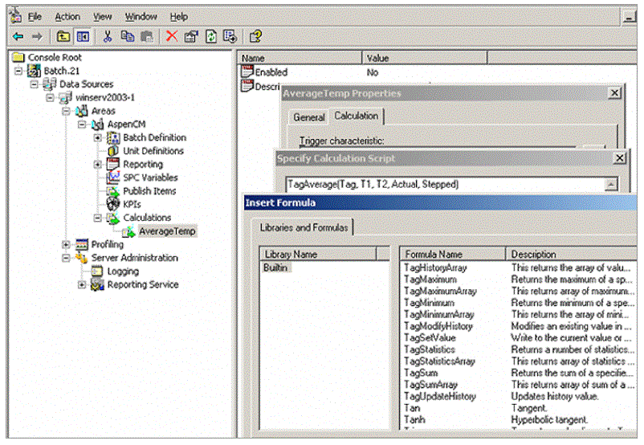Collapse the Calculations tree node
The image size is (644, 445).
pyautogui.click(x=98, y=218)
